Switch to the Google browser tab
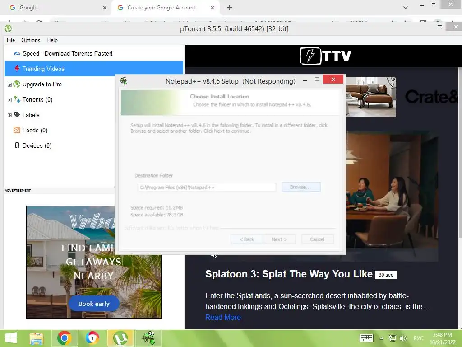Image resolution: width=462 pixels, height=347 pixels. pyautogui.click(x=55, y=8)
